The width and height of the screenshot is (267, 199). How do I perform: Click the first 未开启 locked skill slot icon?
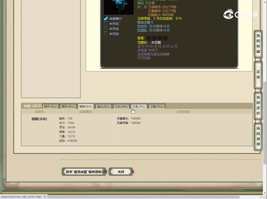tap(106, 23)
